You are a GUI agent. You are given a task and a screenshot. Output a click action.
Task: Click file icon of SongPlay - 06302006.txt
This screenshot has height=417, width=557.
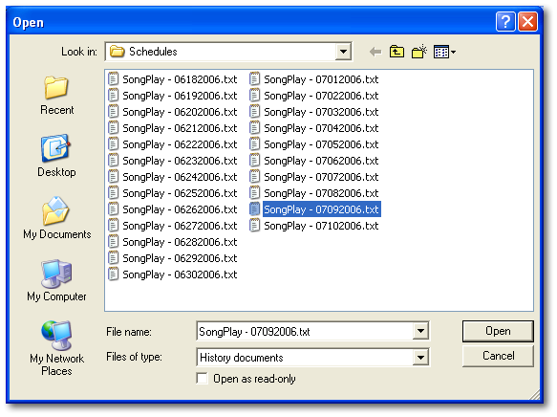tap(113, 274)
